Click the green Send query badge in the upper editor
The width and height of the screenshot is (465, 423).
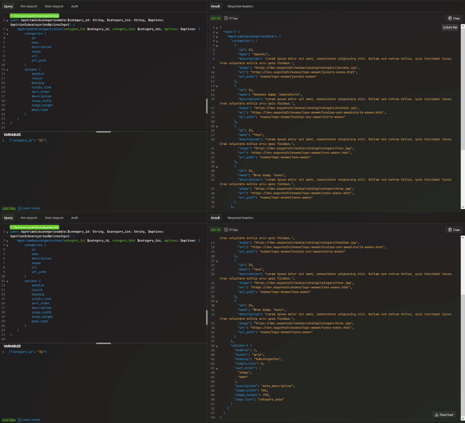34,16
